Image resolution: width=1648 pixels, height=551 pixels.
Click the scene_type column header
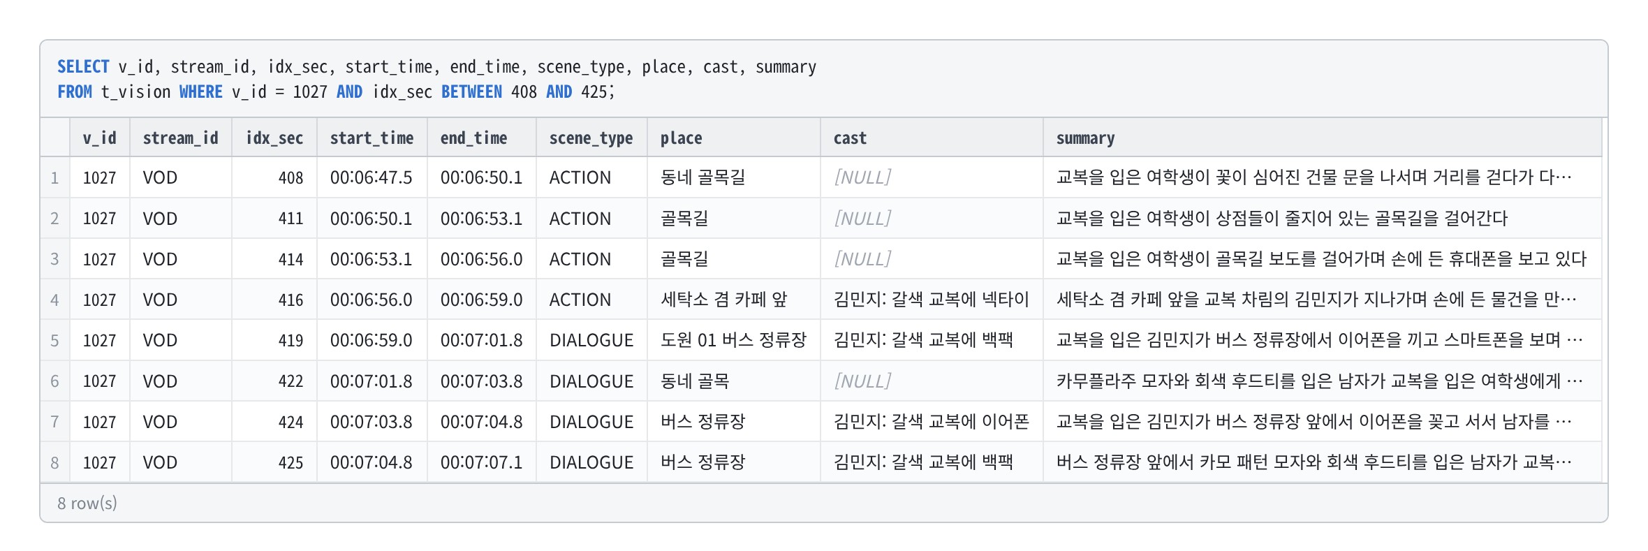(591, 138)
